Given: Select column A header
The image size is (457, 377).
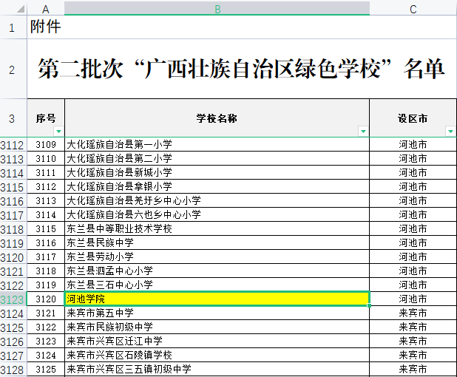Looking at the screenshot, I should 46,9.
